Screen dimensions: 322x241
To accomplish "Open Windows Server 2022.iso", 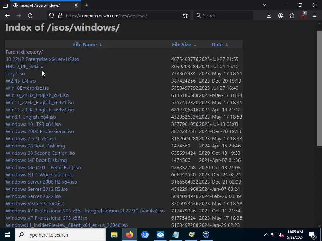I will click(33, 196).
